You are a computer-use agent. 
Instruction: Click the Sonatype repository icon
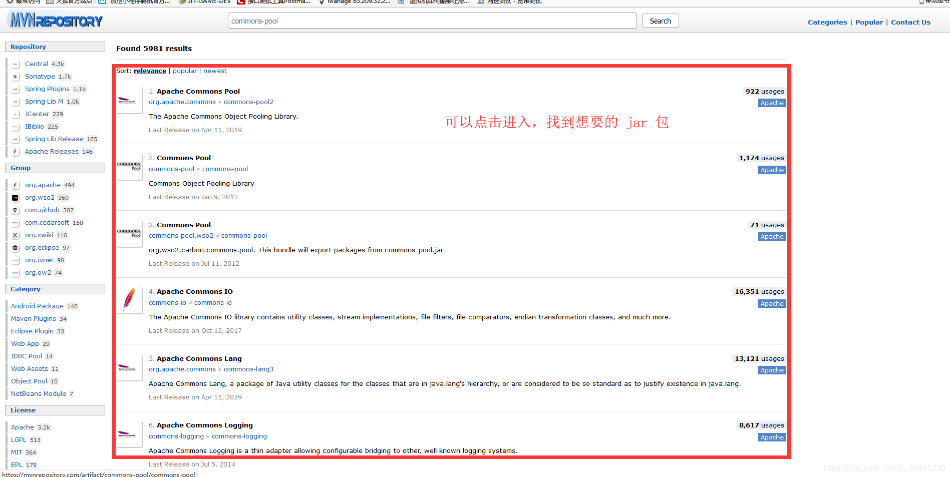pos(16,77)
